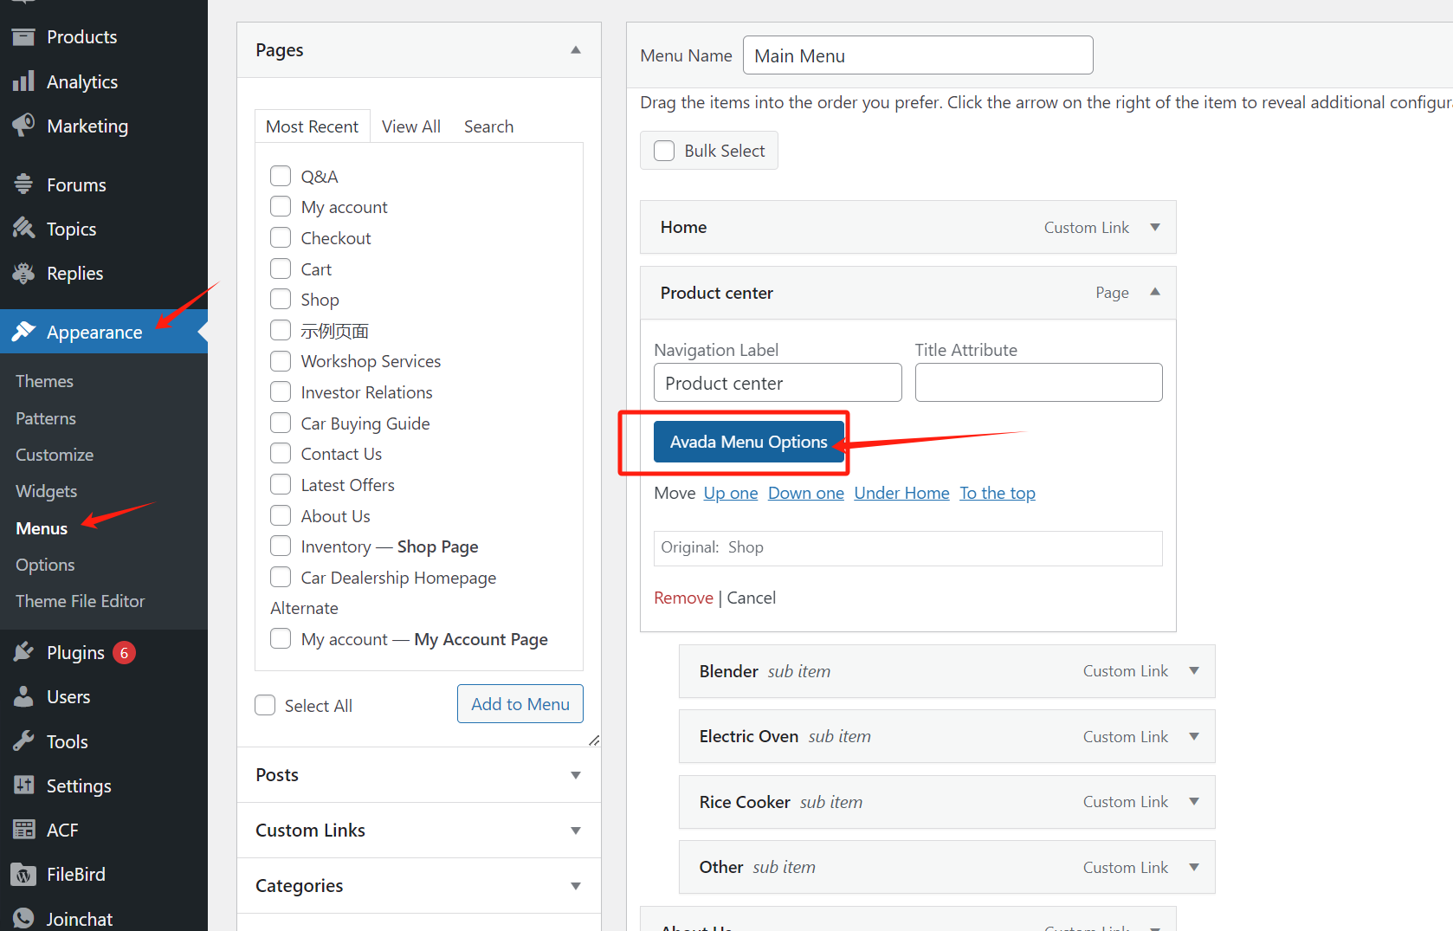Enable the Bulk Select checkbox
1453x931 pixels.
(664, 151)
